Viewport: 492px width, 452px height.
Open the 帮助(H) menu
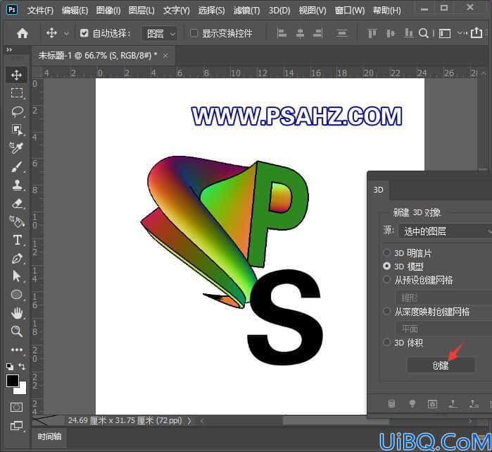[386, 11]
